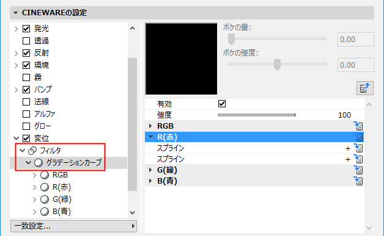384x236 pixels.
Task: Enable the 霧 channel checkbox
Action: tap(26, 77)
